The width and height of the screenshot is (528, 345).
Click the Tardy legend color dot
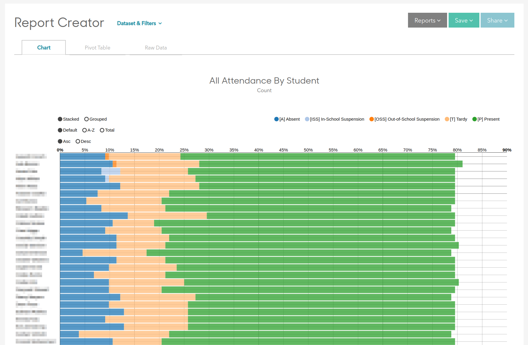click(x=447, y=119)
